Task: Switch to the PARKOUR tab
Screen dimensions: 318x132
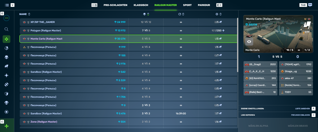Action: click(204, 5)
